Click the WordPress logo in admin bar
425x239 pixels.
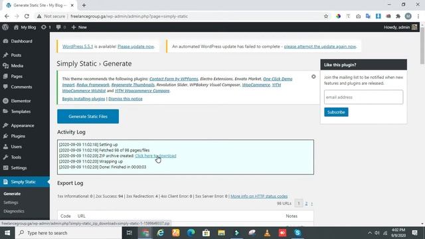click(x=5, y=27)
